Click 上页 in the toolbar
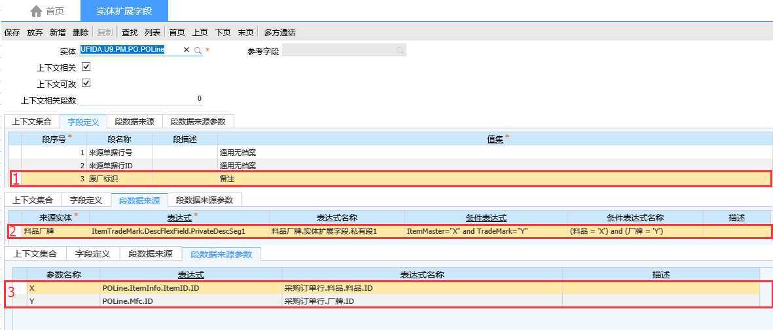This screenshot has width=773, height=330. 200,33
